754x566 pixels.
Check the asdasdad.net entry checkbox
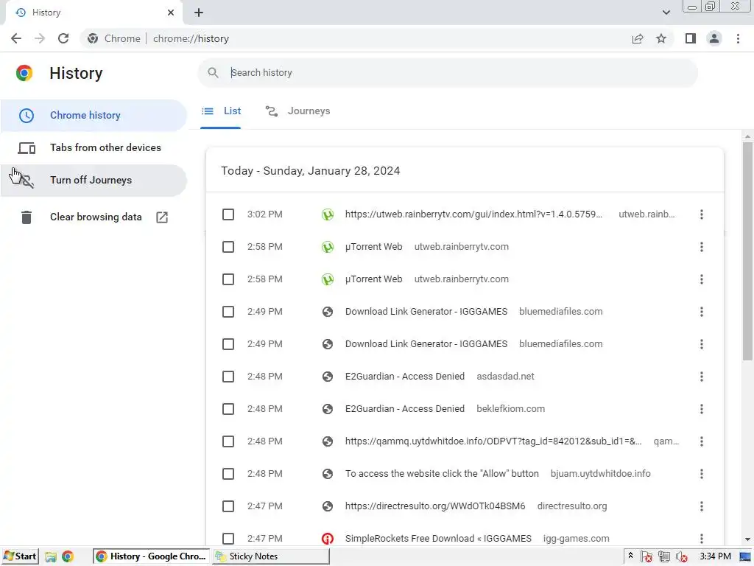coord(228,377)
